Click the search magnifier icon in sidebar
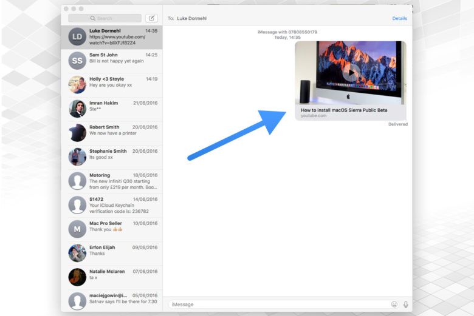This screenshot has width=474, height=316. click(93, 18)
